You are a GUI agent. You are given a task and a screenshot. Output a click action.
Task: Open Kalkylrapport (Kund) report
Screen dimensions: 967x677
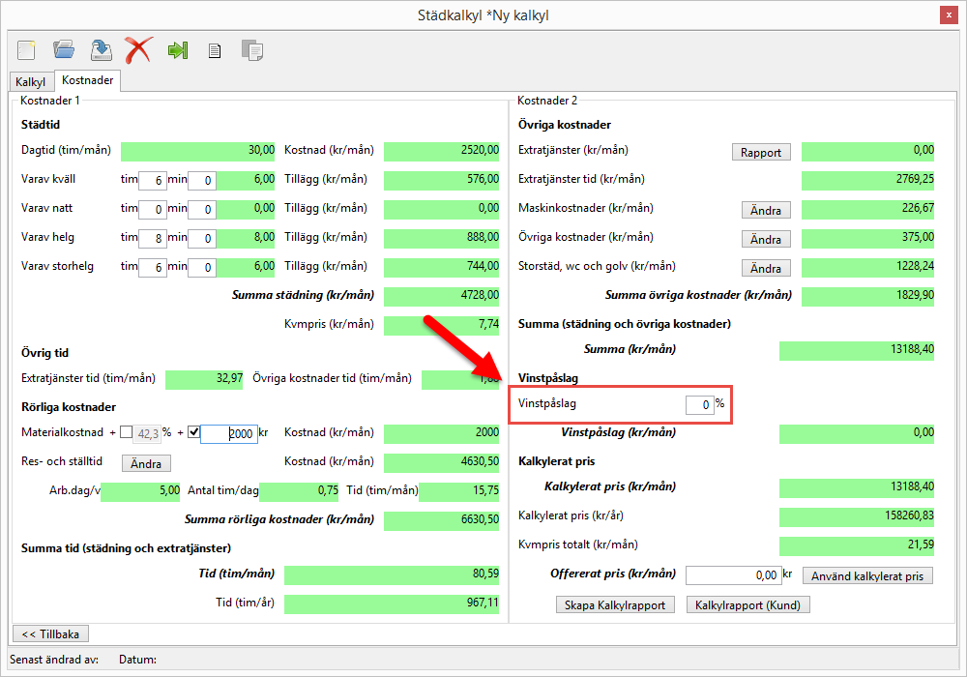point(748,604)
